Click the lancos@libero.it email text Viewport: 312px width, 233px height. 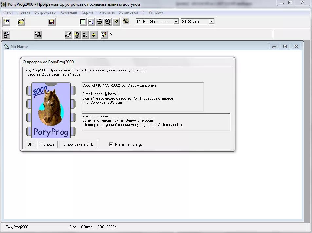[106, 94]
